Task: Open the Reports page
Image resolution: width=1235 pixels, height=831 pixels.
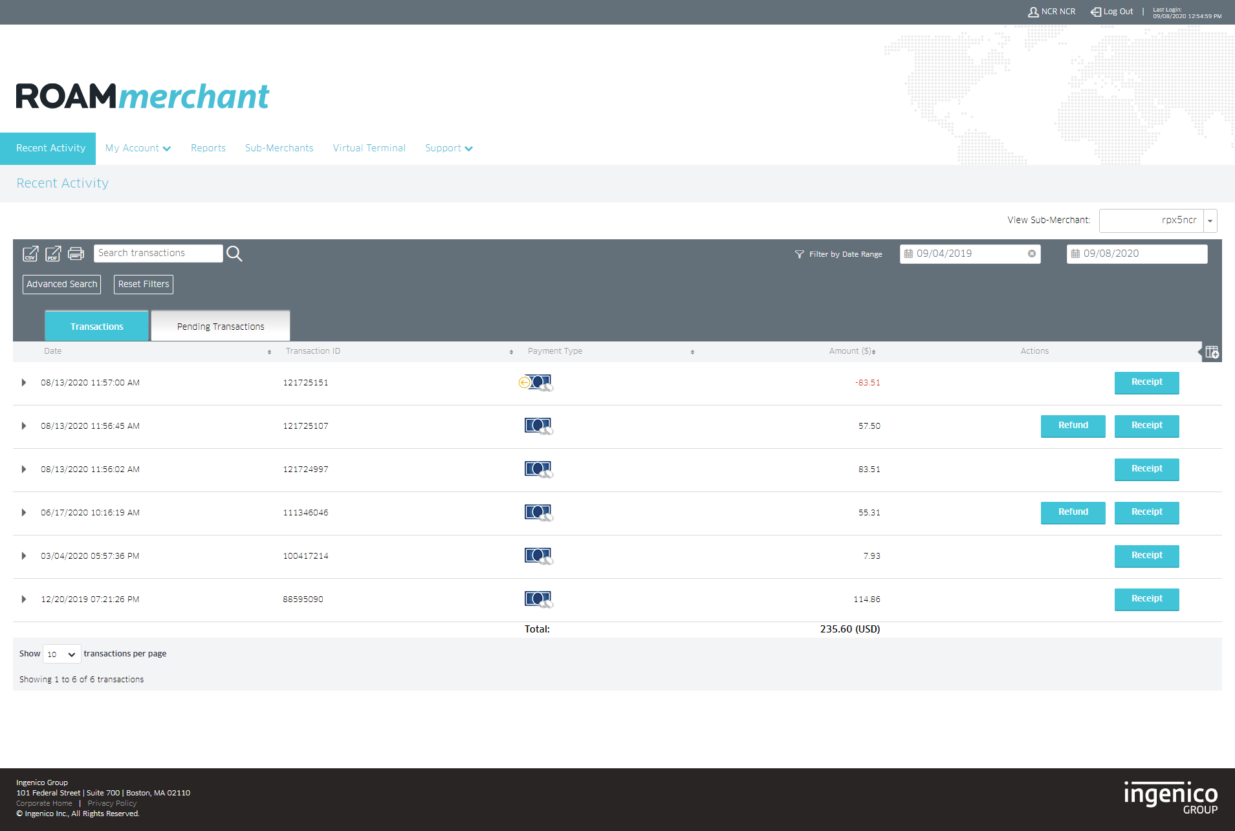Action: pos(208,148)
